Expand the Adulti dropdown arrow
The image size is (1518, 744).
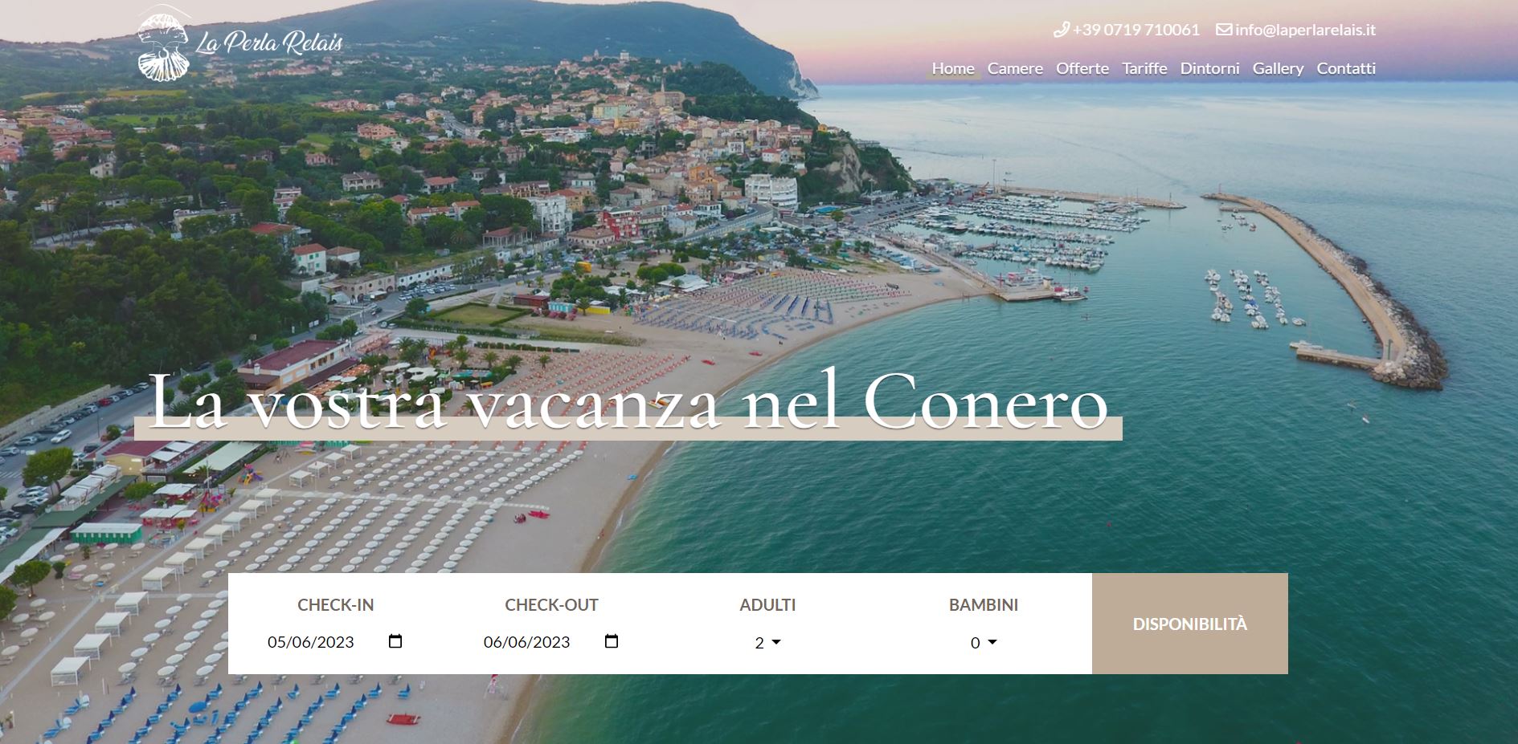point(775,642)
